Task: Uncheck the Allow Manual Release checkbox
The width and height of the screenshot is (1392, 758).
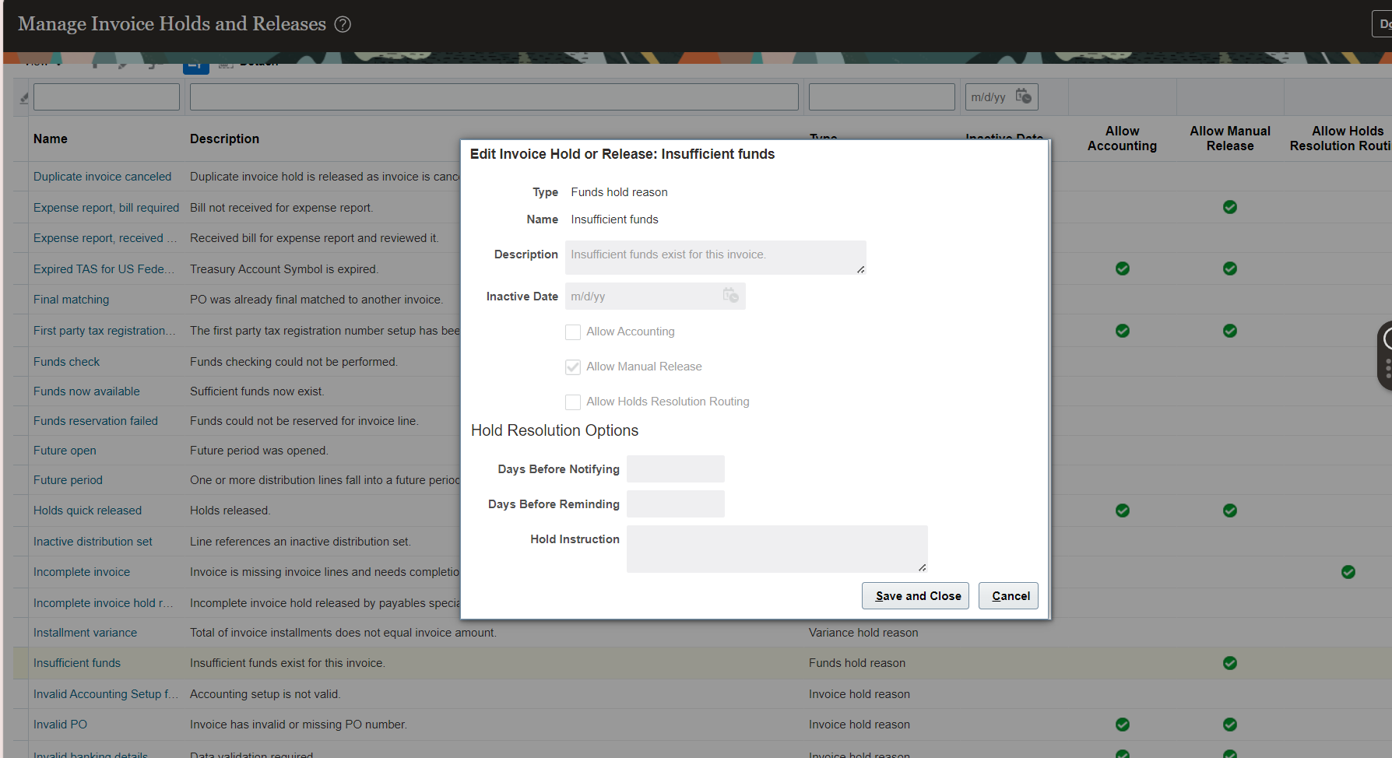Action: 573,367
